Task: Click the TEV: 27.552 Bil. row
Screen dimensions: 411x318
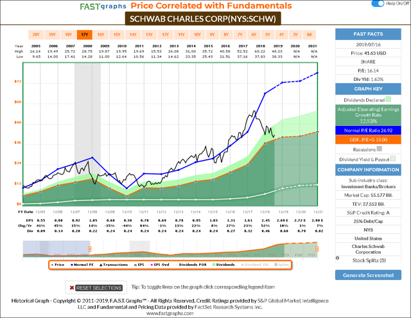Action: point(368,204)
